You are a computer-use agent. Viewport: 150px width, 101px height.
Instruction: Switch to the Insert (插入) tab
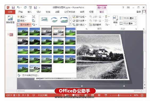[x=30, y=12]
